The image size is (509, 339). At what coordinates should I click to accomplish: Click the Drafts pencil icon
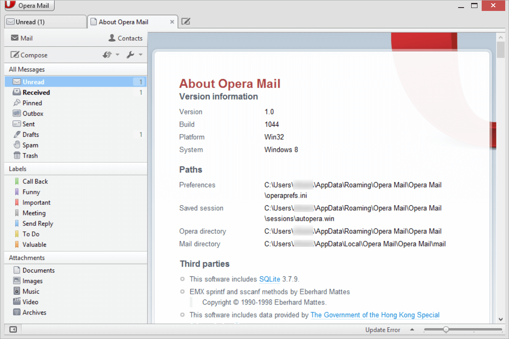click(17, 135)
